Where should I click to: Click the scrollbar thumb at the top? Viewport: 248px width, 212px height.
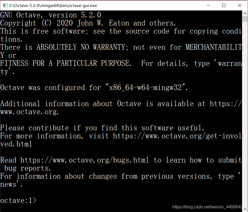pyautogui.click(x=245, y=19)
